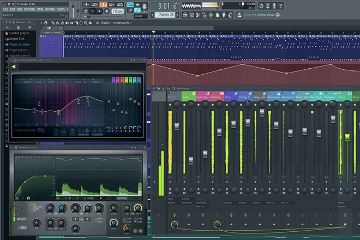Show the browser via tree toolbar icon
Viewport: 360px width, 240px height.
205,15
